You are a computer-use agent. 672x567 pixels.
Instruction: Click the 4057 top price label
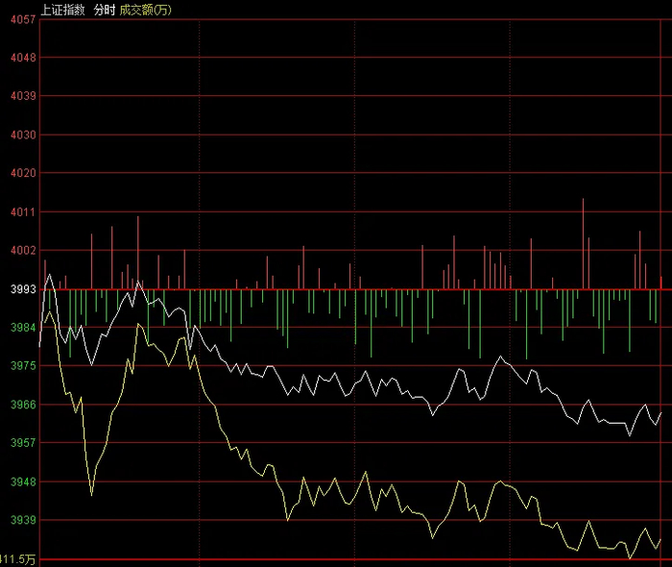(23, 19)
